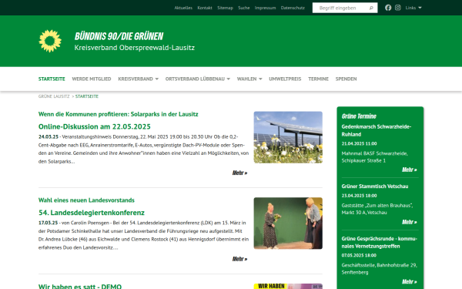This screenshot has height=289, width=462.
Task: Click 'Mehr' for the Gesprächsrunde event
Action: [x=410, y=281]
